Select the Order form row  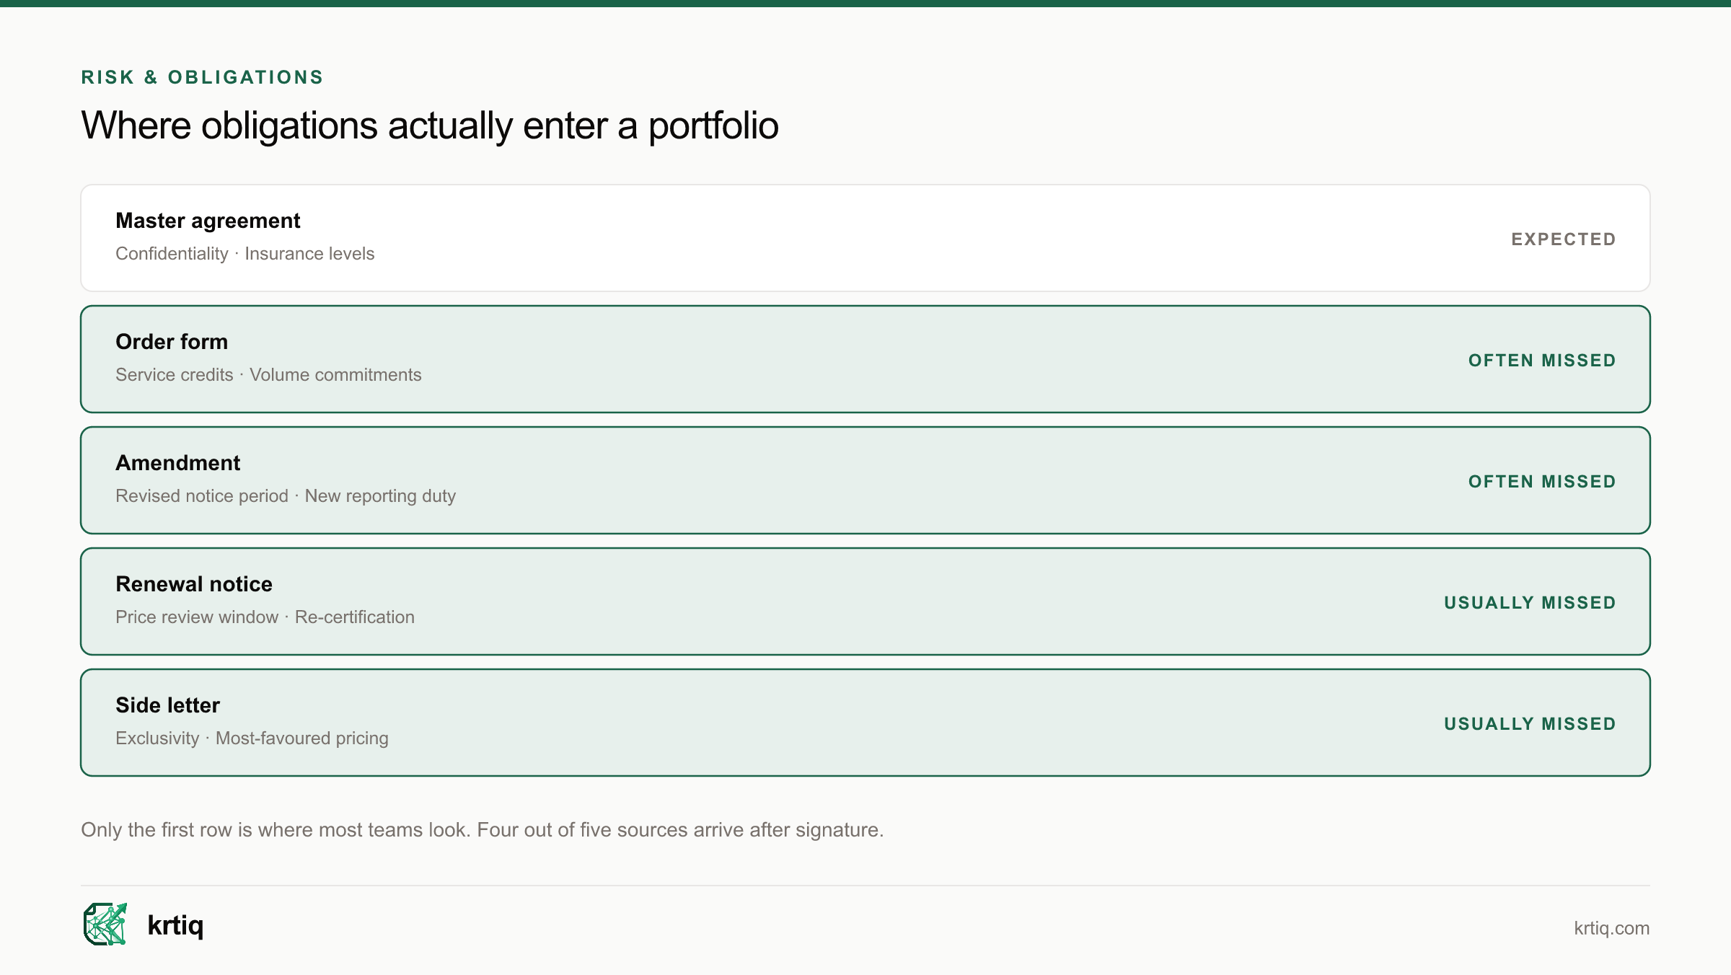865,359
